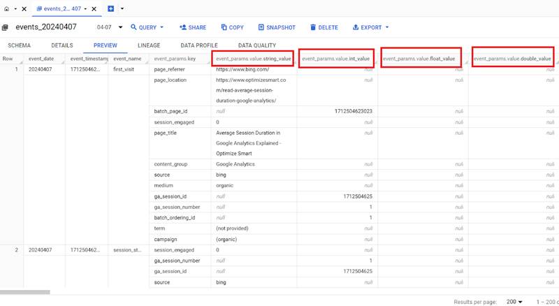
Task: Open the DATA PROFILE tab
Action: 199,45
